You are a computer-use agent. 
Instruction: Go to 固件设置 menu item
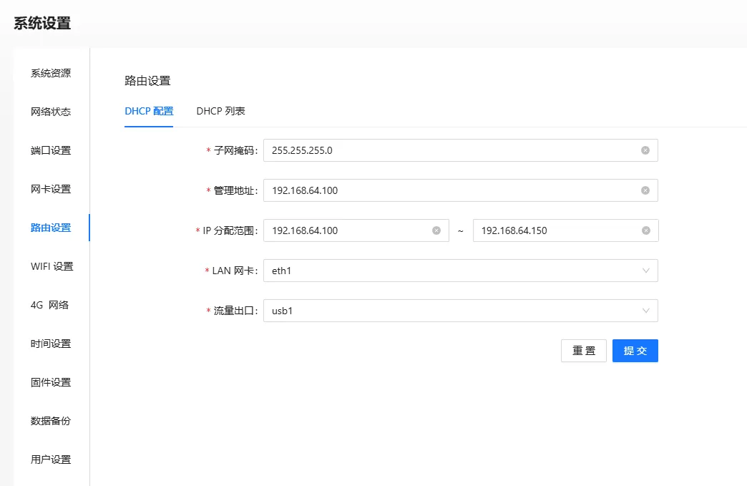pyautogui.click(x=51, y=382)
